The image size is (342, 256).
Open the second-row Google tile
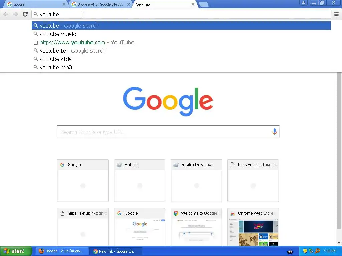[x=140, y=227]
